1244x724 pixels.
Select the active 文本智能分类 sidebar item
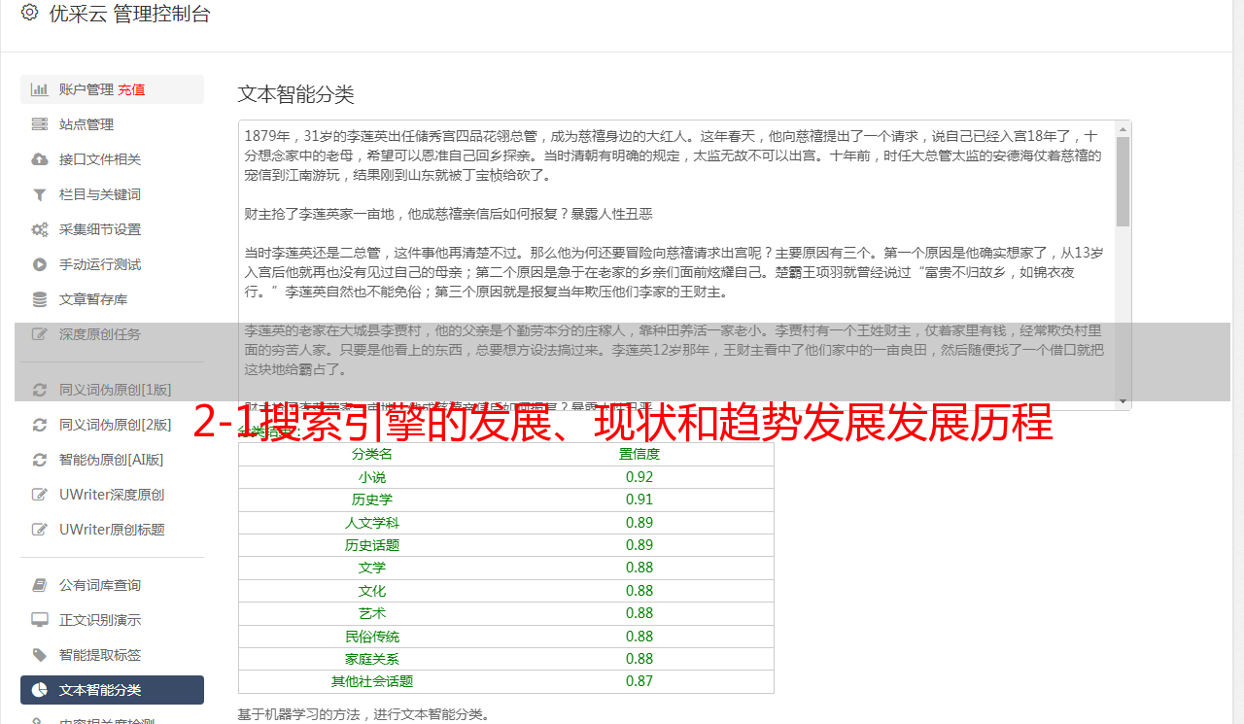(112, 690)
